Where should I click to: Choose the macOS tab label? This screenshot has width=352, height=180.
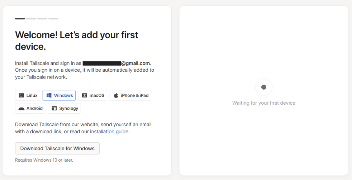(97, 95)
